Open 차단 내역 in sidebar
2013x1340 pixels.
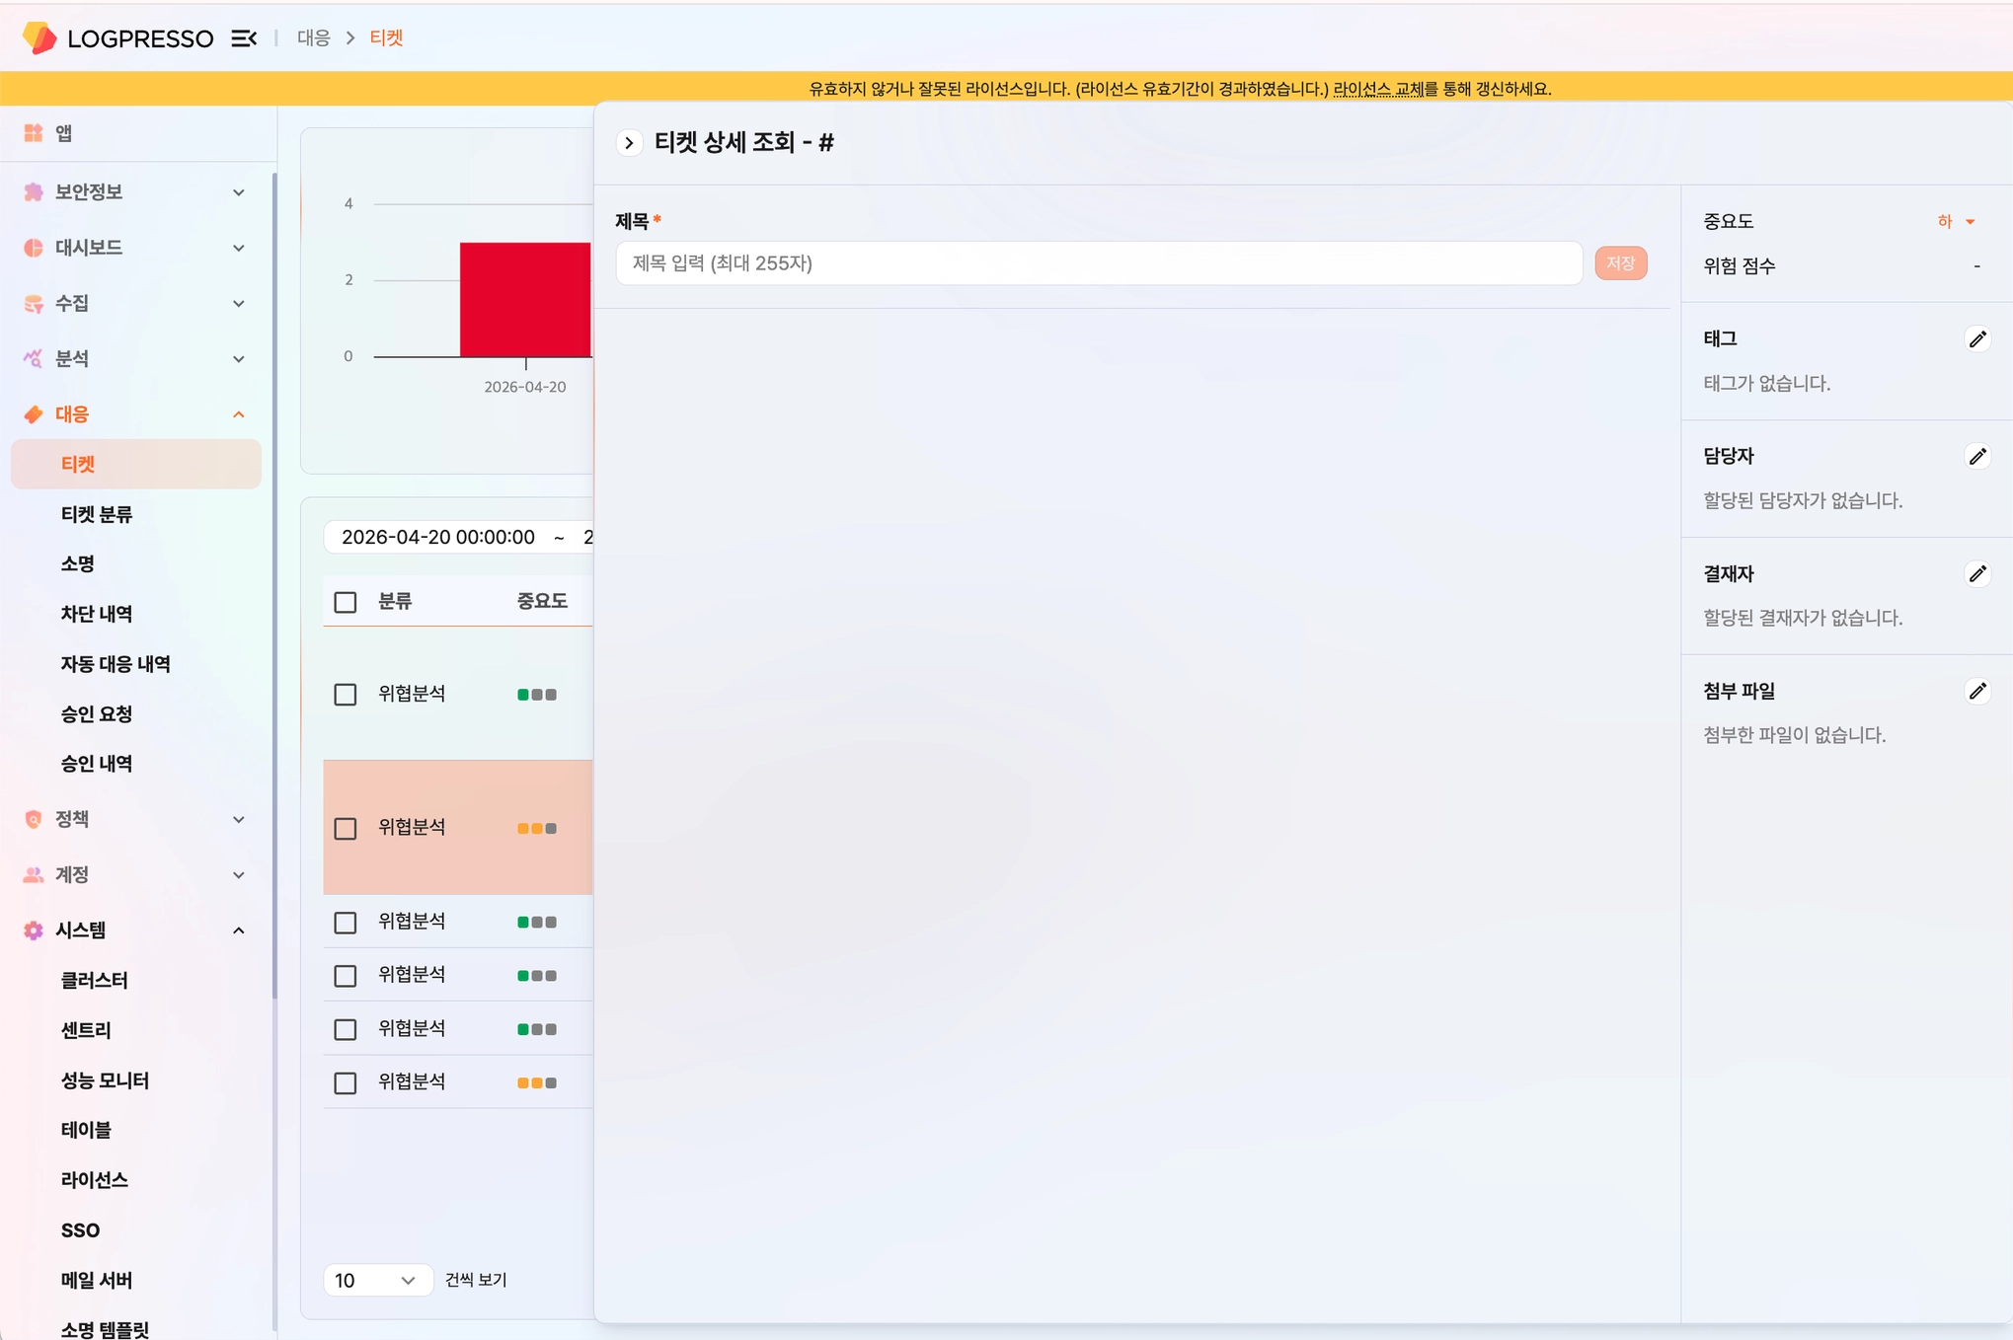[96, 614]
